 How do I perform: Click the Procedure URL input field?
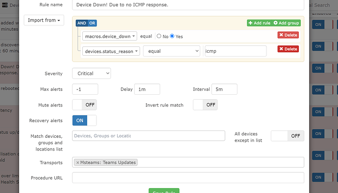(188, 178)
